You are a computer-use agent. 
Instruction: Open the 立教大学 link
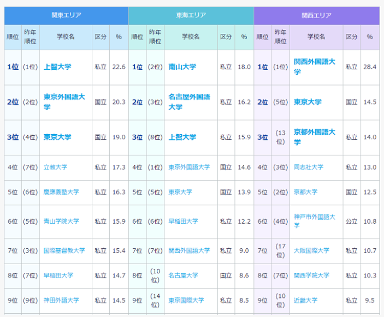(x=55, y=168)
